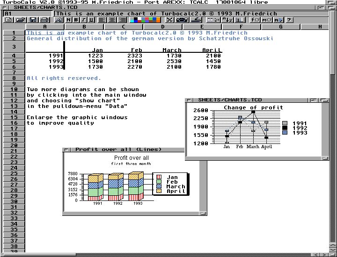Select column E header
The width and height of the screenshot is (337, 257).
pyautogui.click(x=202, y=27)
